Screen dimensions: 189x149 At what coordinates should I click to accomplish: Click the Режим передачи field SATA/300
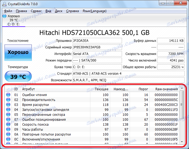pos(97,60)
